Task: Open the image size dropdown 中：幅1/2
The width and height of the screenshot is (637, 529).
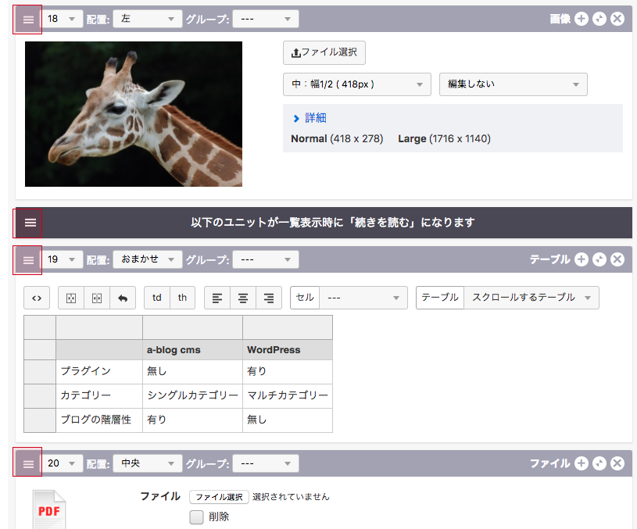Action: point(356,84)
